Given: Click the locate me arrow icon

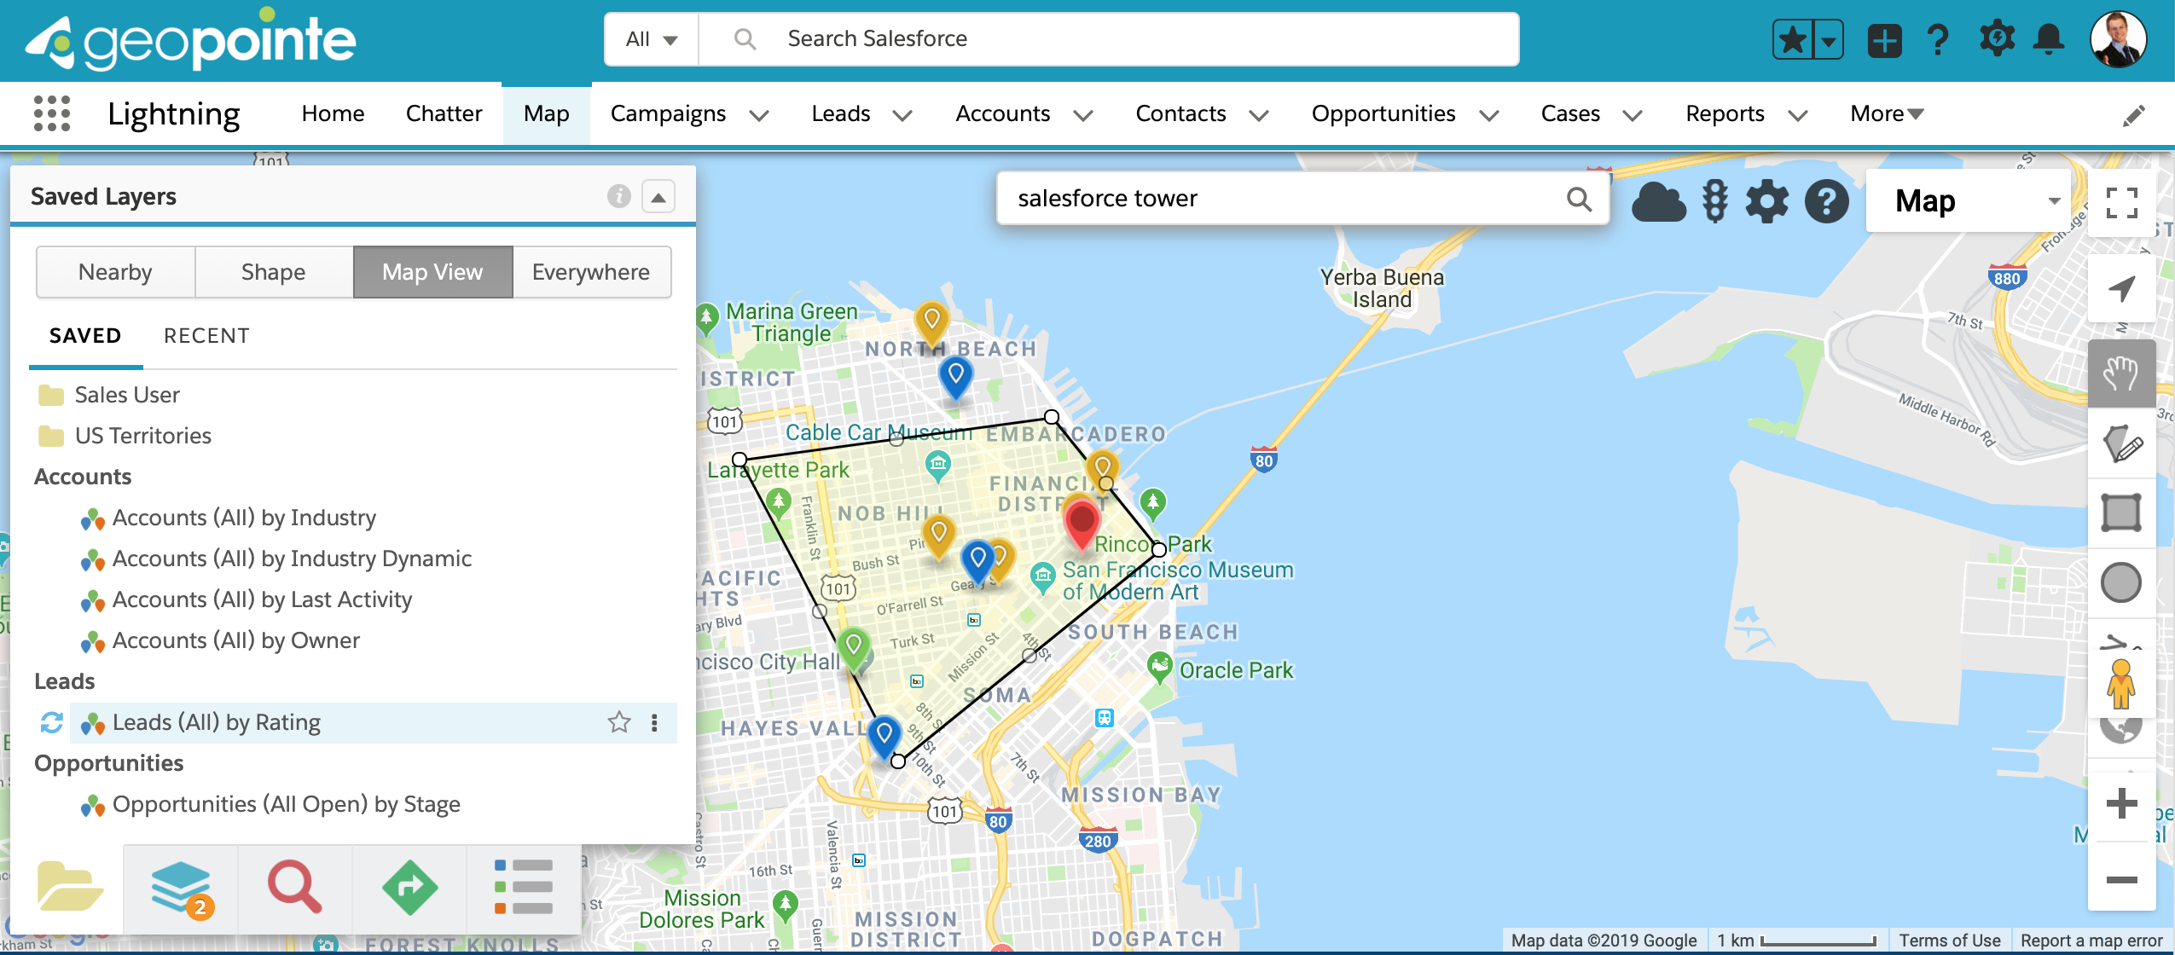Looking at the screenshot, I should 2121,289.
